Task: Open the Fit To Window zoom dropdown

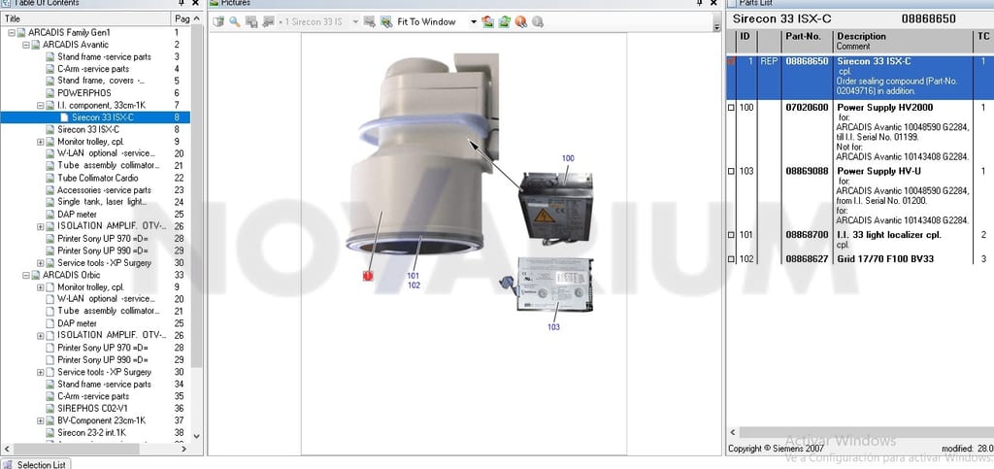Action: [473, 22]
